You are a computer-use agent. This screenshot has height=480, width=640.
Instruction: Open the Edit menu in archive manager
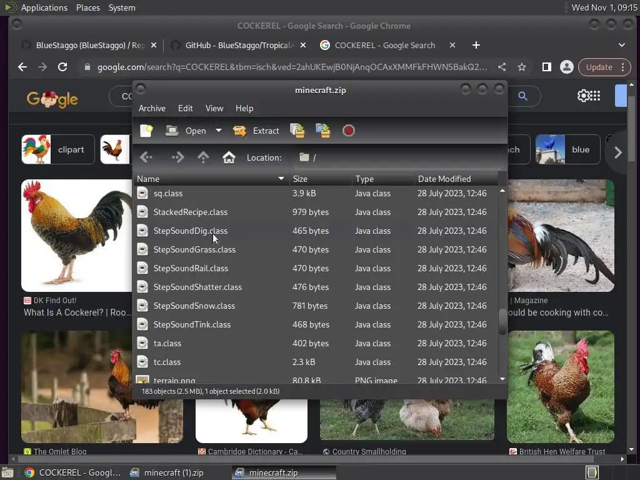pos(185,108)
